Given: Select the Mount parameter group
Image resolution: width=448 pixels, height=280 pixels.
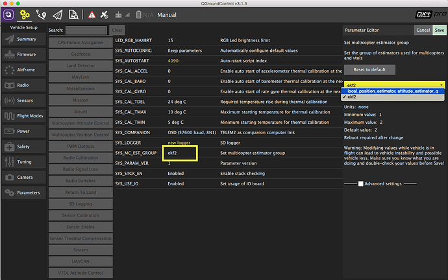Looking at the screenshot, I should (x=81, y=111).
